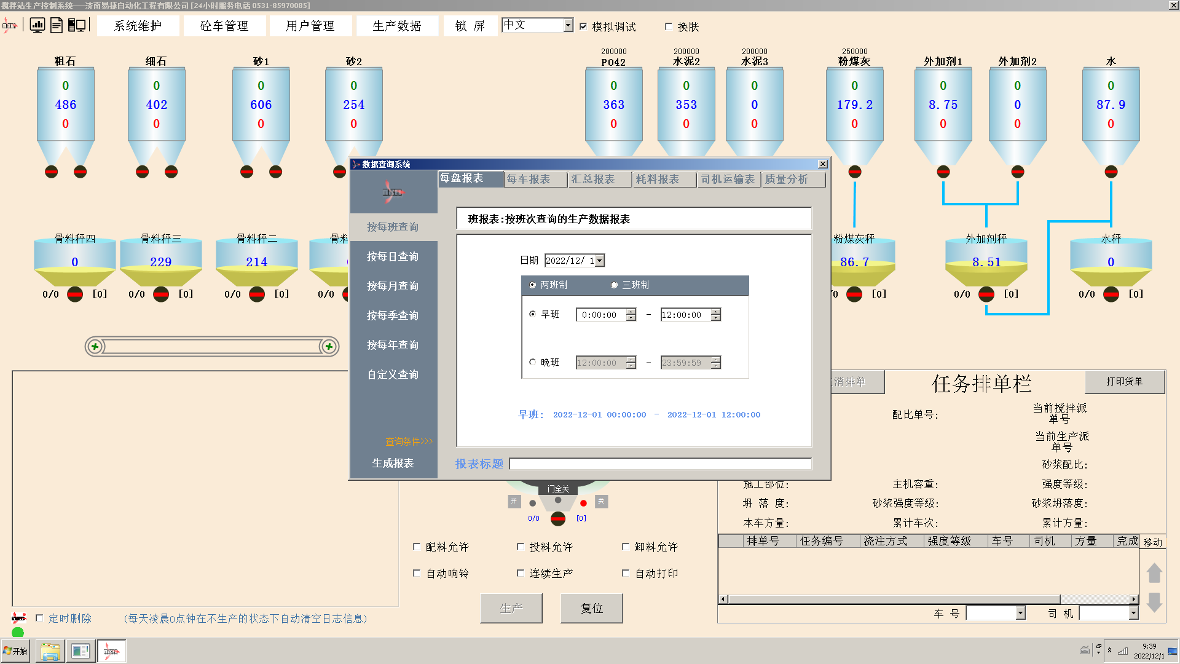This screenshot has height=664, width=1180.
Task: Select the 三班制 radio option
Action: (x=614, y=285)
